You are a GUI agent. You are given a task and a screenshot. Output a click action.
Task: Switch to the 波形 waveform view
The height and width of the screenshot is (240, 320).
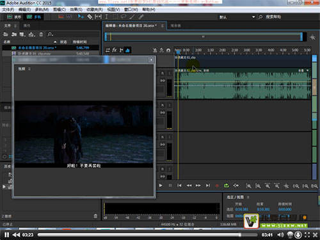coord(13,17)
